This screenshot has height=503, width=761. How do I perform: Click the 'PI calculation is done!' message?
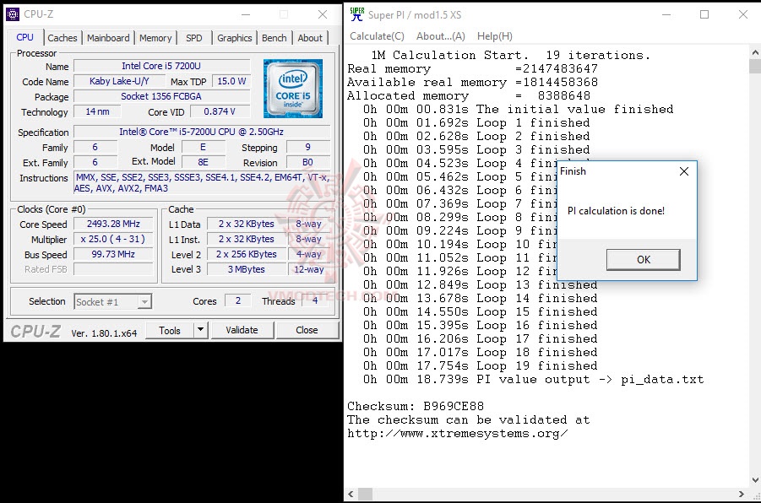click(x=616, y=211)
